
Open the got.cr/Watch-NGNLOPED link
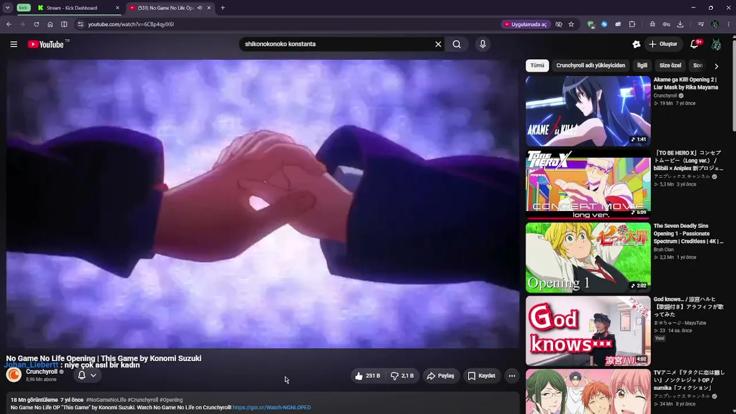(271, 408)
